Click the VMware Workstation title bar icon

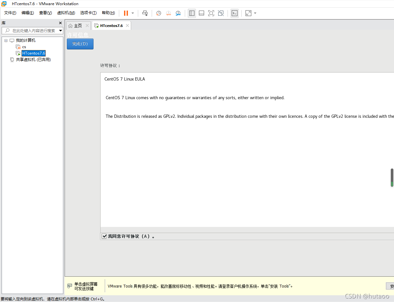click(4, 4)
